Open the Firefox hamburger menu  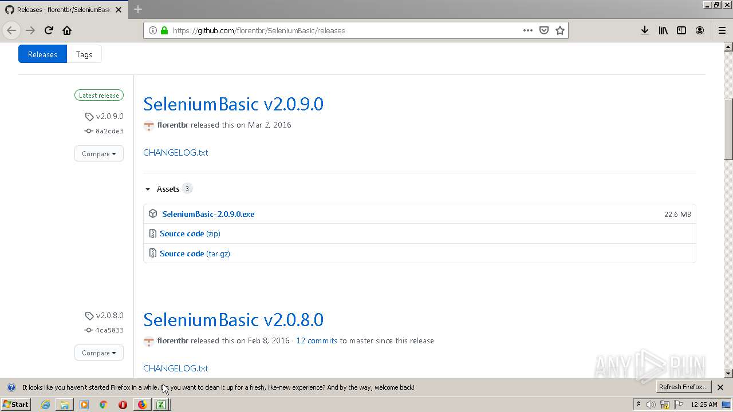[x=722, y=30]
